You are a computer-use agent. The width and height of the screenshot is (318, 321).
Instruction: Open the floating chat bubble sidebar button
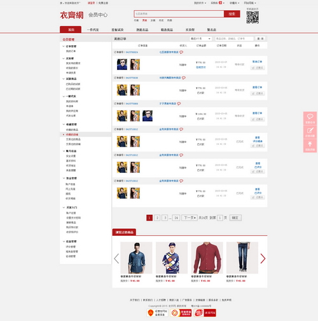[310, 118]
